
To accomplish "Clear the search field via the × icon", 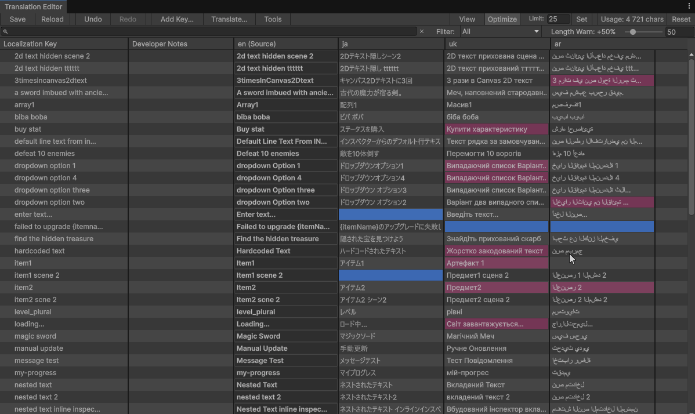I will [422, 32].
